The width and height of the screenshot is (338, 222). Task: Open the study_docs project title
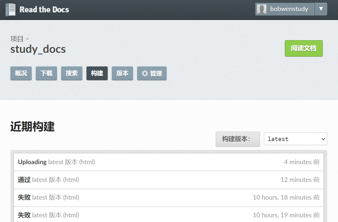pyautogui.click(x=38, y=49)
